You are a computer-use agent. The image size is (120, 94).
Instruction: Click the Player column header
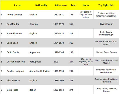click(x=17, y=5)
